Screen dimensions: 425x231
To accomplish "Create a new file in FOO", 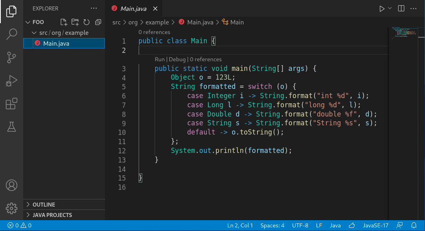I will (63, 22).
